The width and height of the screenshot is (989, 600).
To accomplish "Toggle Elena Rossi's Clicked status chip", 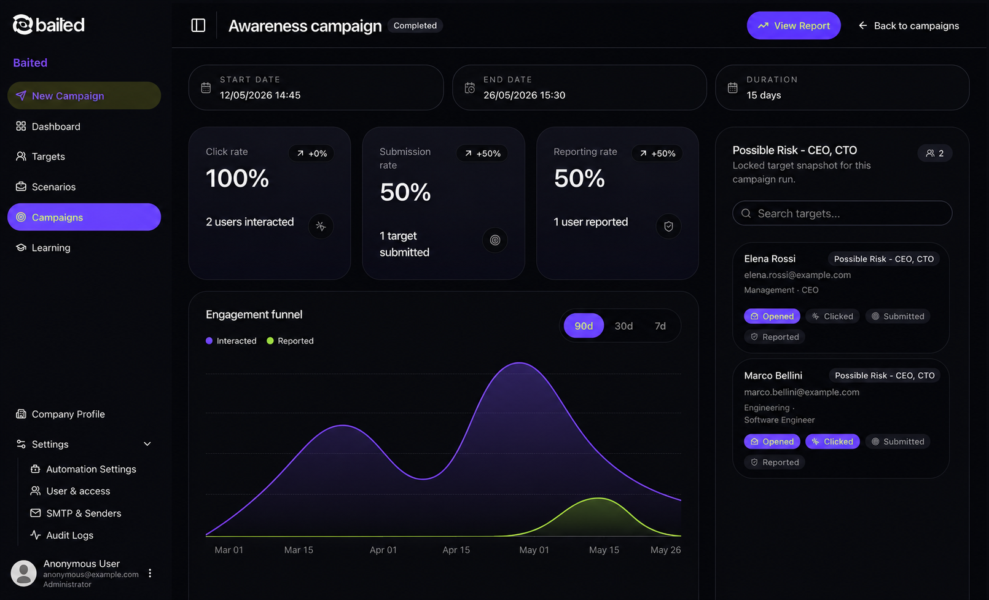I will click(833, 316).
